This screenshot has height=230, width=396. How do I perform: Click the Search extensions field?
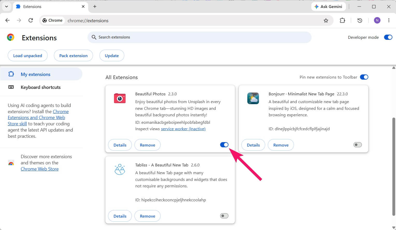pos(199,37)
